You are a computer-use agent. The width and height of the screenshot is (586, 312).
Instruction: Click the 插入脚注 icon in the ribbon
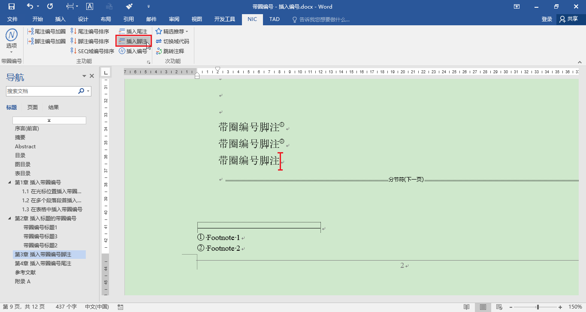133,41
